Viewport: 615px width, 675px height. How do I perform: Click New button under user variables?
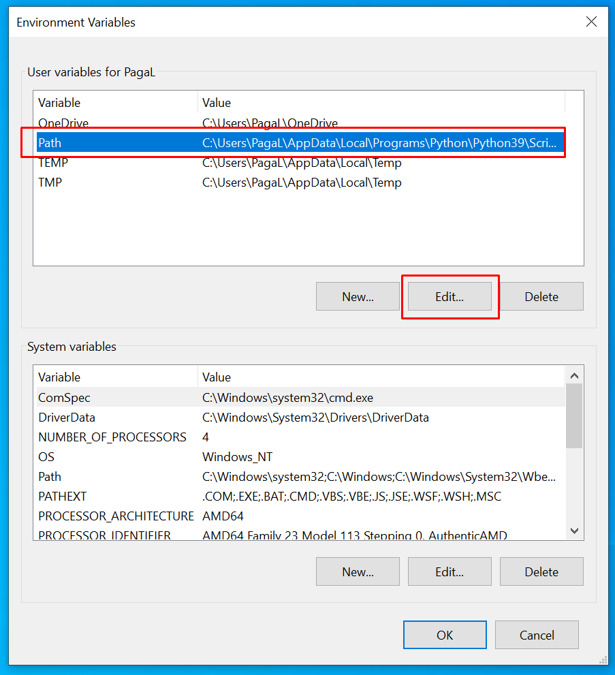click(358, 296)
